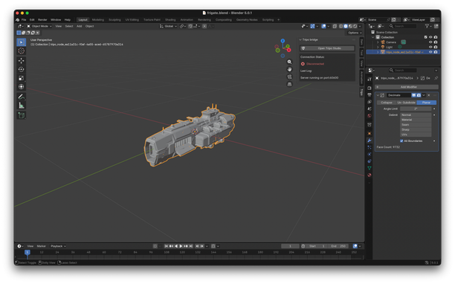455x284 pixels.
Task: Select the Measure tool
Action: tap(21, 106)
